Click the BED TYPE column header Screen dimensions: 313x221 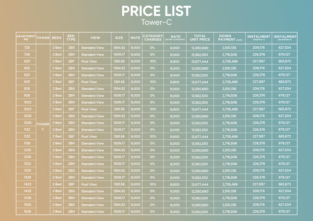tap(71, 38)
